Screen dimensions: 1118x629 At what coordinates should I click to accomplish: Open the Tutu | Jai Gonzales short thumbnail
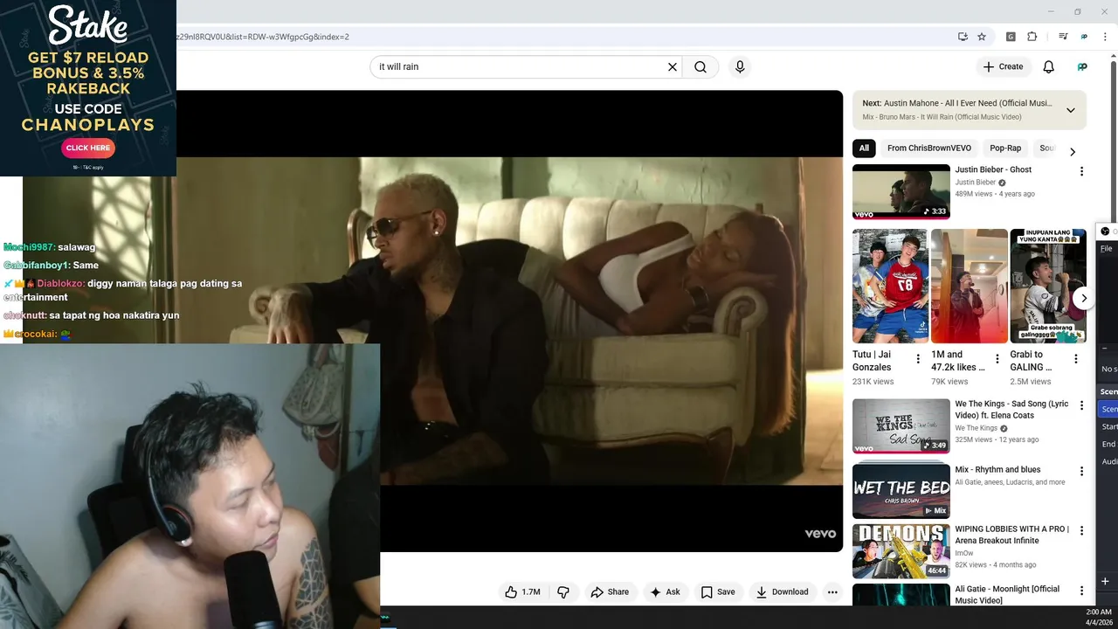pyautogui.click(x=890, y=286)
